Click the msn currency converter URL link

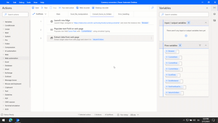96,23
